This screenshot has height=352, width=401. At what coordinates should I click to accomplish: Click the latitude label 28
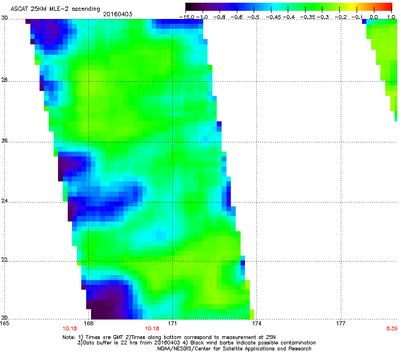pyautogui.click(x=4, y=80)
